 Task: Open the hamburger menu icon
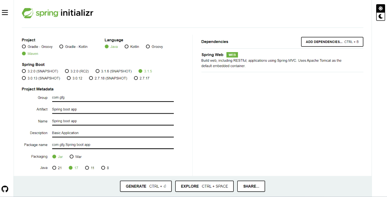tap(5, 13)
